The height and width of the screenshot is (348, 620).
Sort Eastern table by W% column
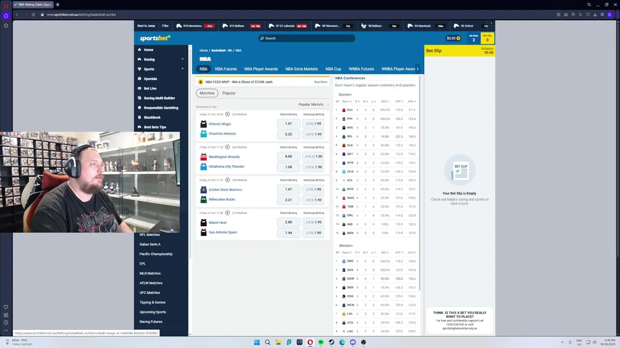click(x=385, y=101)
